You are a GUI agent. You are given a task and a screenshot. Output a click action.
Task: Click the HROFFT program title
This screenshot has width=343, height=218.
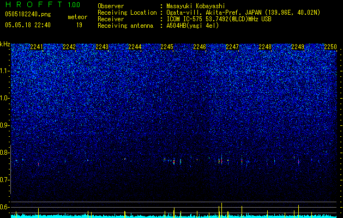click(x=34, y=4)
